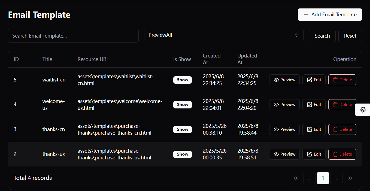Preview the thanks-us template
Screen dimensions: 370x191
pyautogui.click(x=284, y=154)
